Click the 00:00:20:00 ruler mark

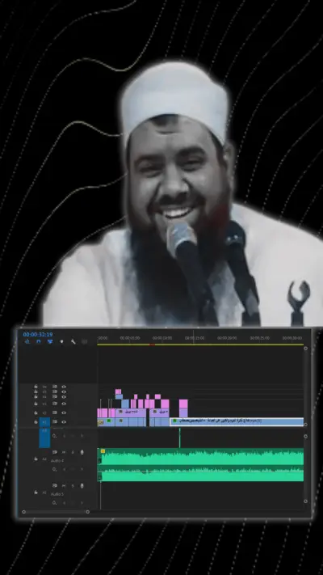click(x=227, y=338)
